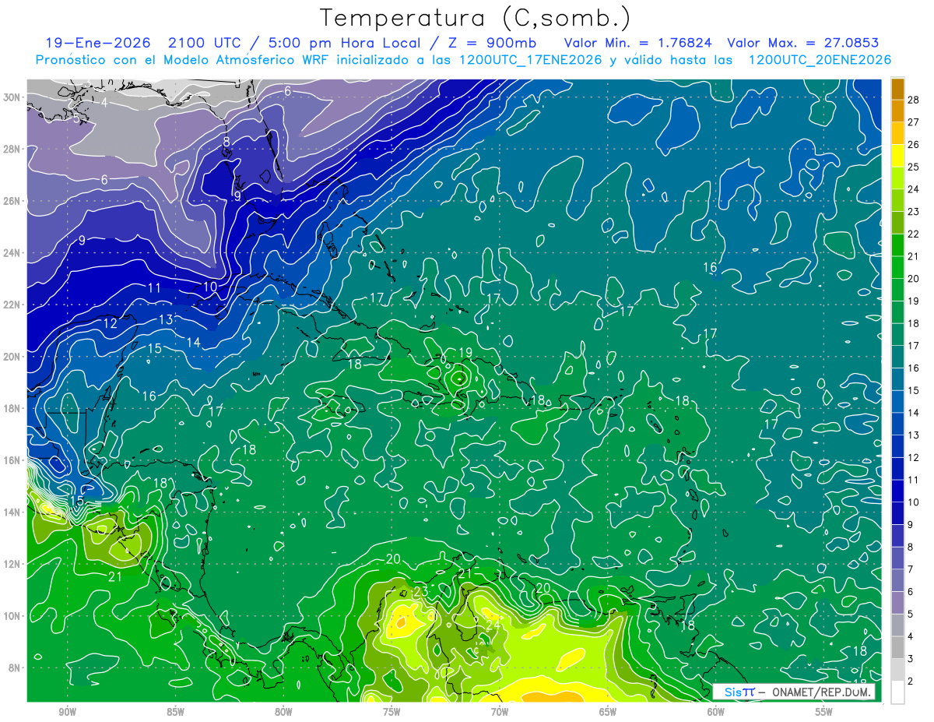Click the 65W longitude axis label
Viewport: 934px width, 722px height.
(x=607, y=711)
